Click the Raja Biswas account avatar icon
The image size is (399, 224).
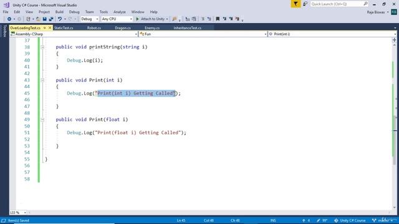coord(394,12)
